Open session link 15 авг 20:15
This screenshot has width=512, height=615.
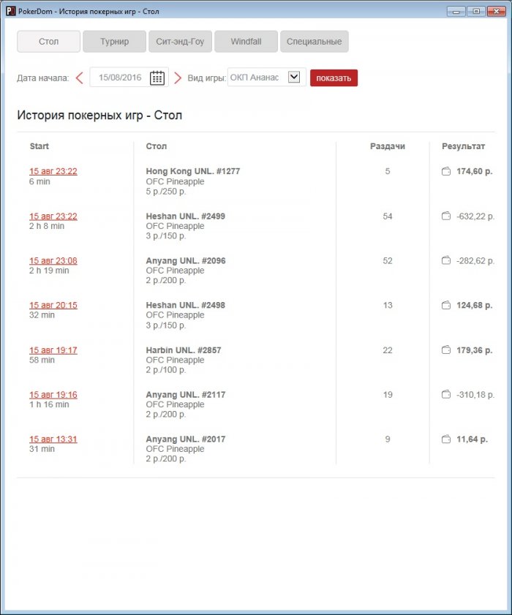pos(53,305)
